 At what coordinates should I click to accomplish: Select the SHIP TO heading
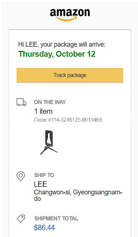44,175
